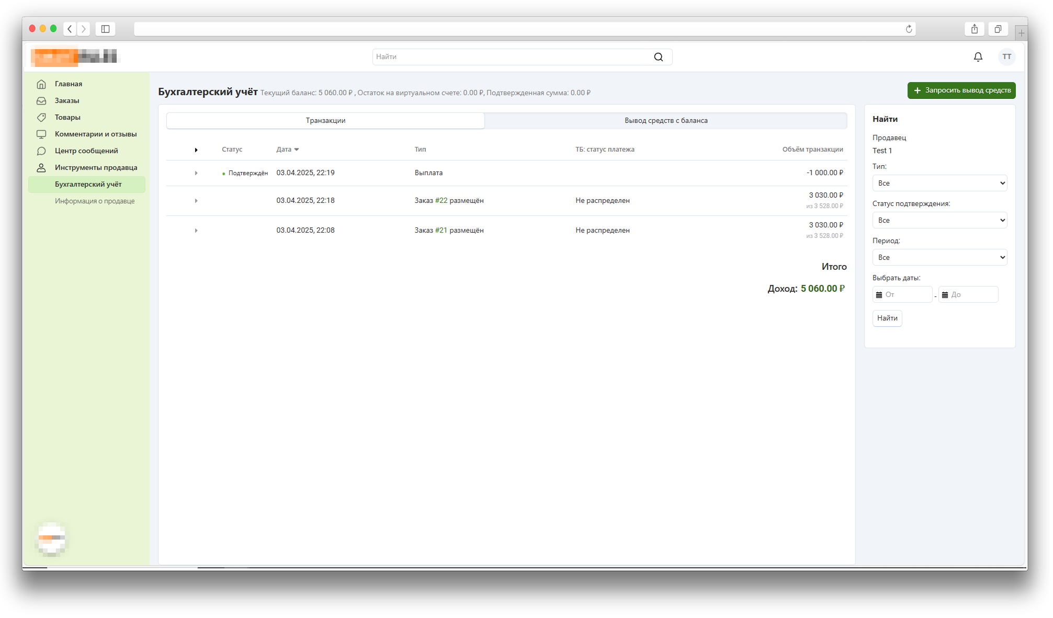Click the Товары tag icon

(x=41, y=118)
